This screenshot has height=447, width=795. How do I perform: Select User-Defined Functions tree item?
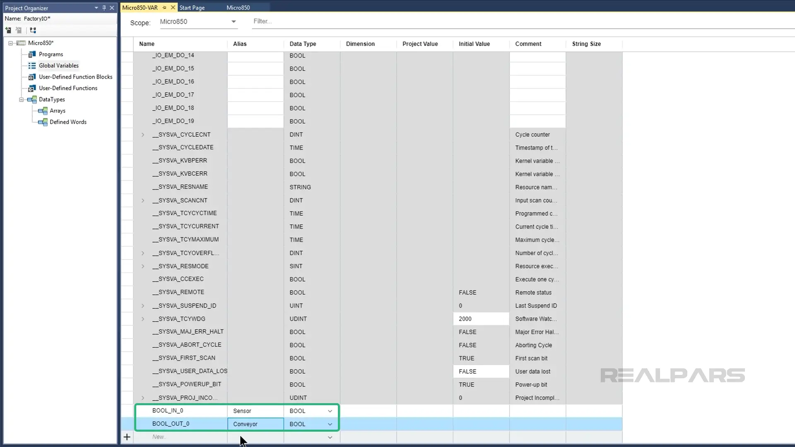[x=68, y=88]
